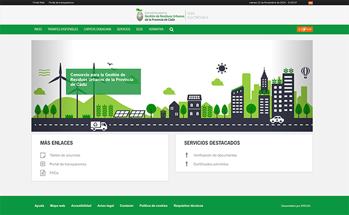This screenshot has height=215, width=349.
Task: Open the SEDE menu
Action: pos(140,29)
